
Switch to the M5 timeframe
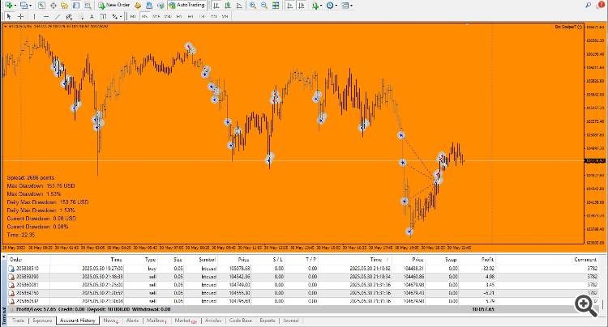144,17
